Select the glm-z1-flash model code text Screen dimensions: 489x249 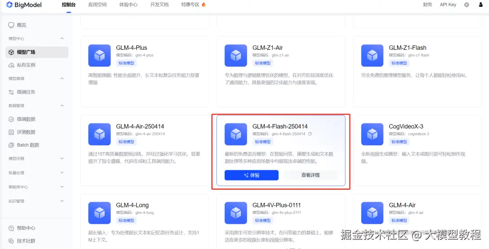tap(418, 55)
